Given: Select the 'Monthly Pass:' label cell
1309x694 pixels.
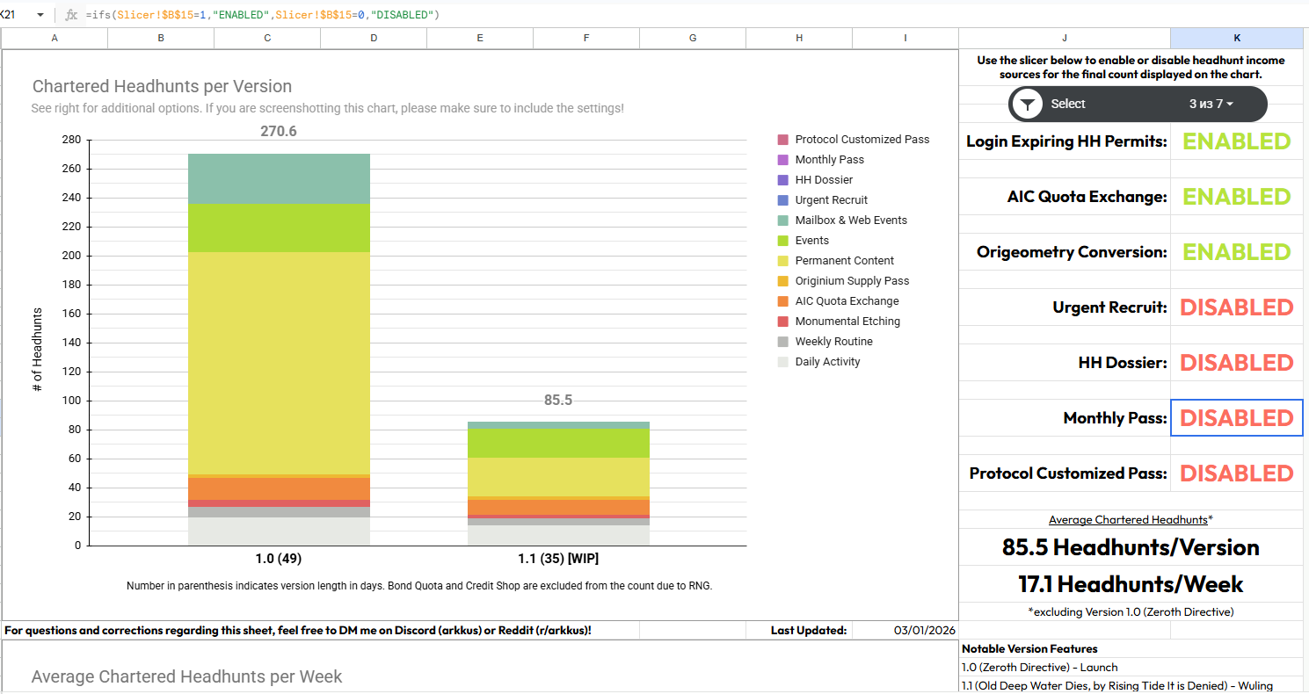Looking at the screenshot, I should 1065,418.
